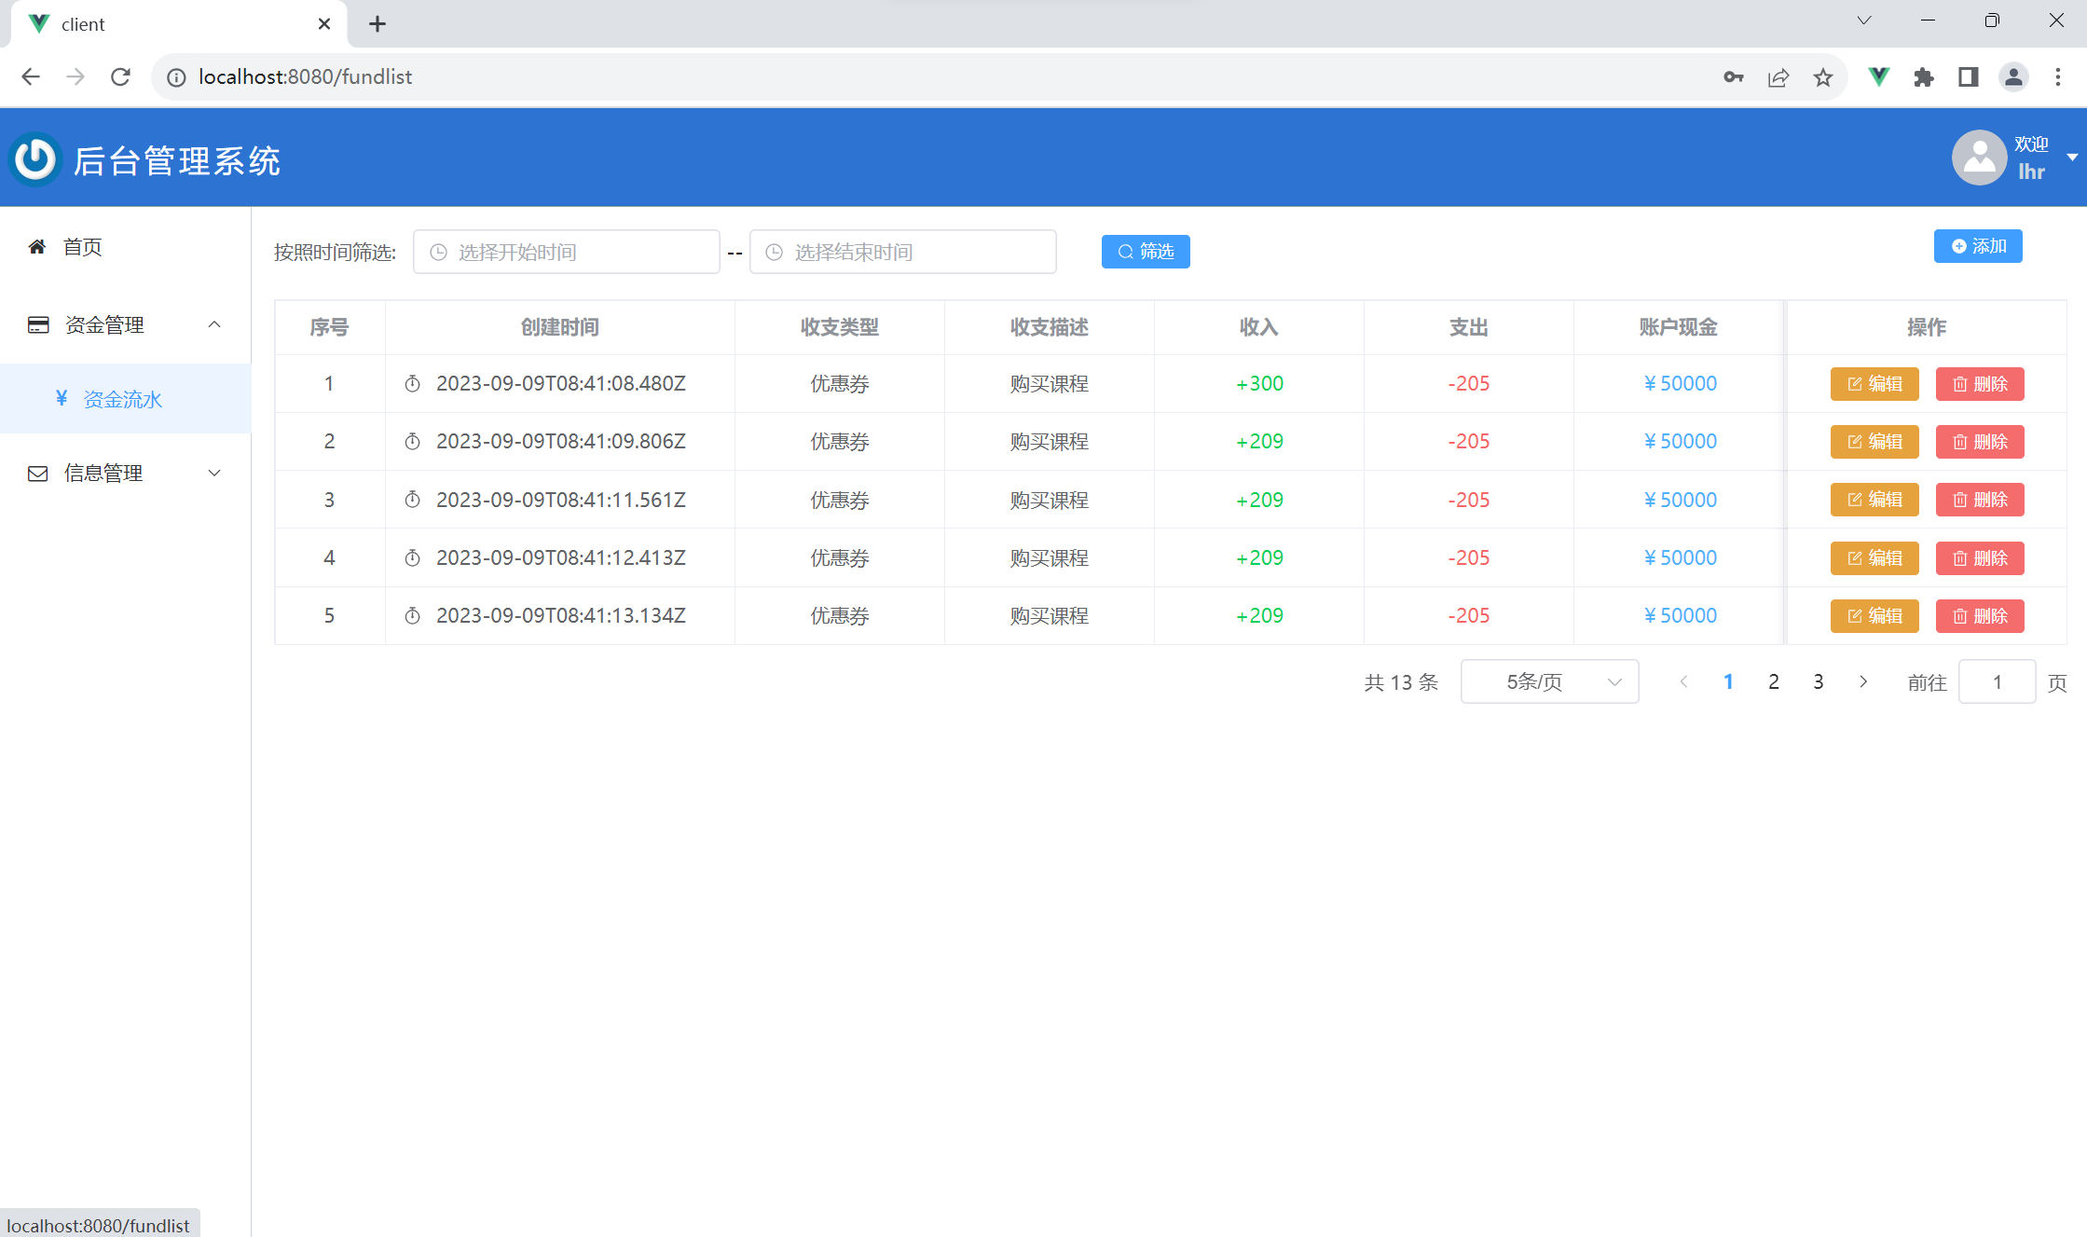Open Vue devtools extension icon
This screenshot has width=2087, height=1237.
tap(1879, 77)
